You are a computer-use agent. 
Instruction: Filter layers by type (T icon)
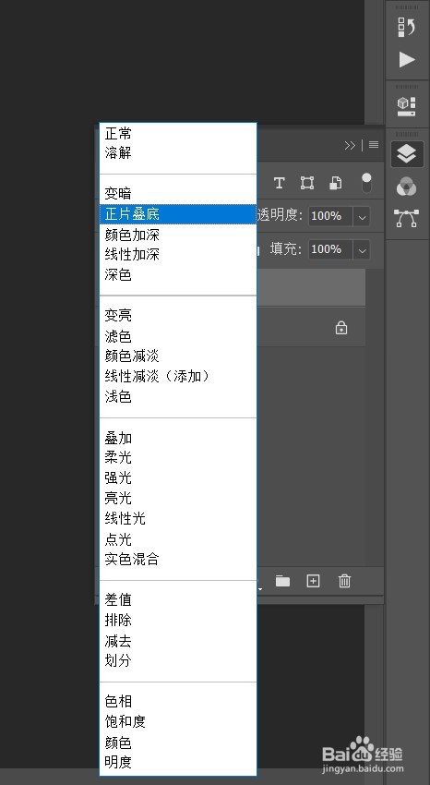[279, 183]
